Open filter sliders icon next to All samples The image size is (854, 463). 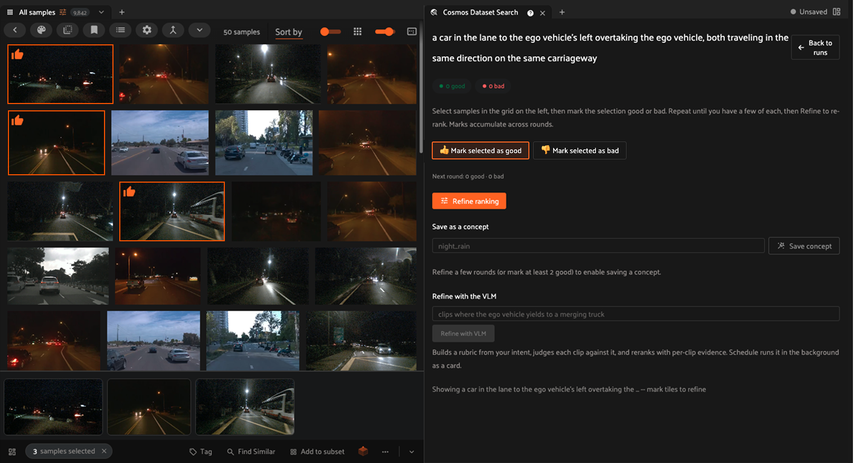pos(63,12)
